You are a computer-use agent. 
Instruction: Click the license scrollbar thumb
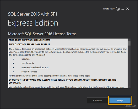point(129,43)
